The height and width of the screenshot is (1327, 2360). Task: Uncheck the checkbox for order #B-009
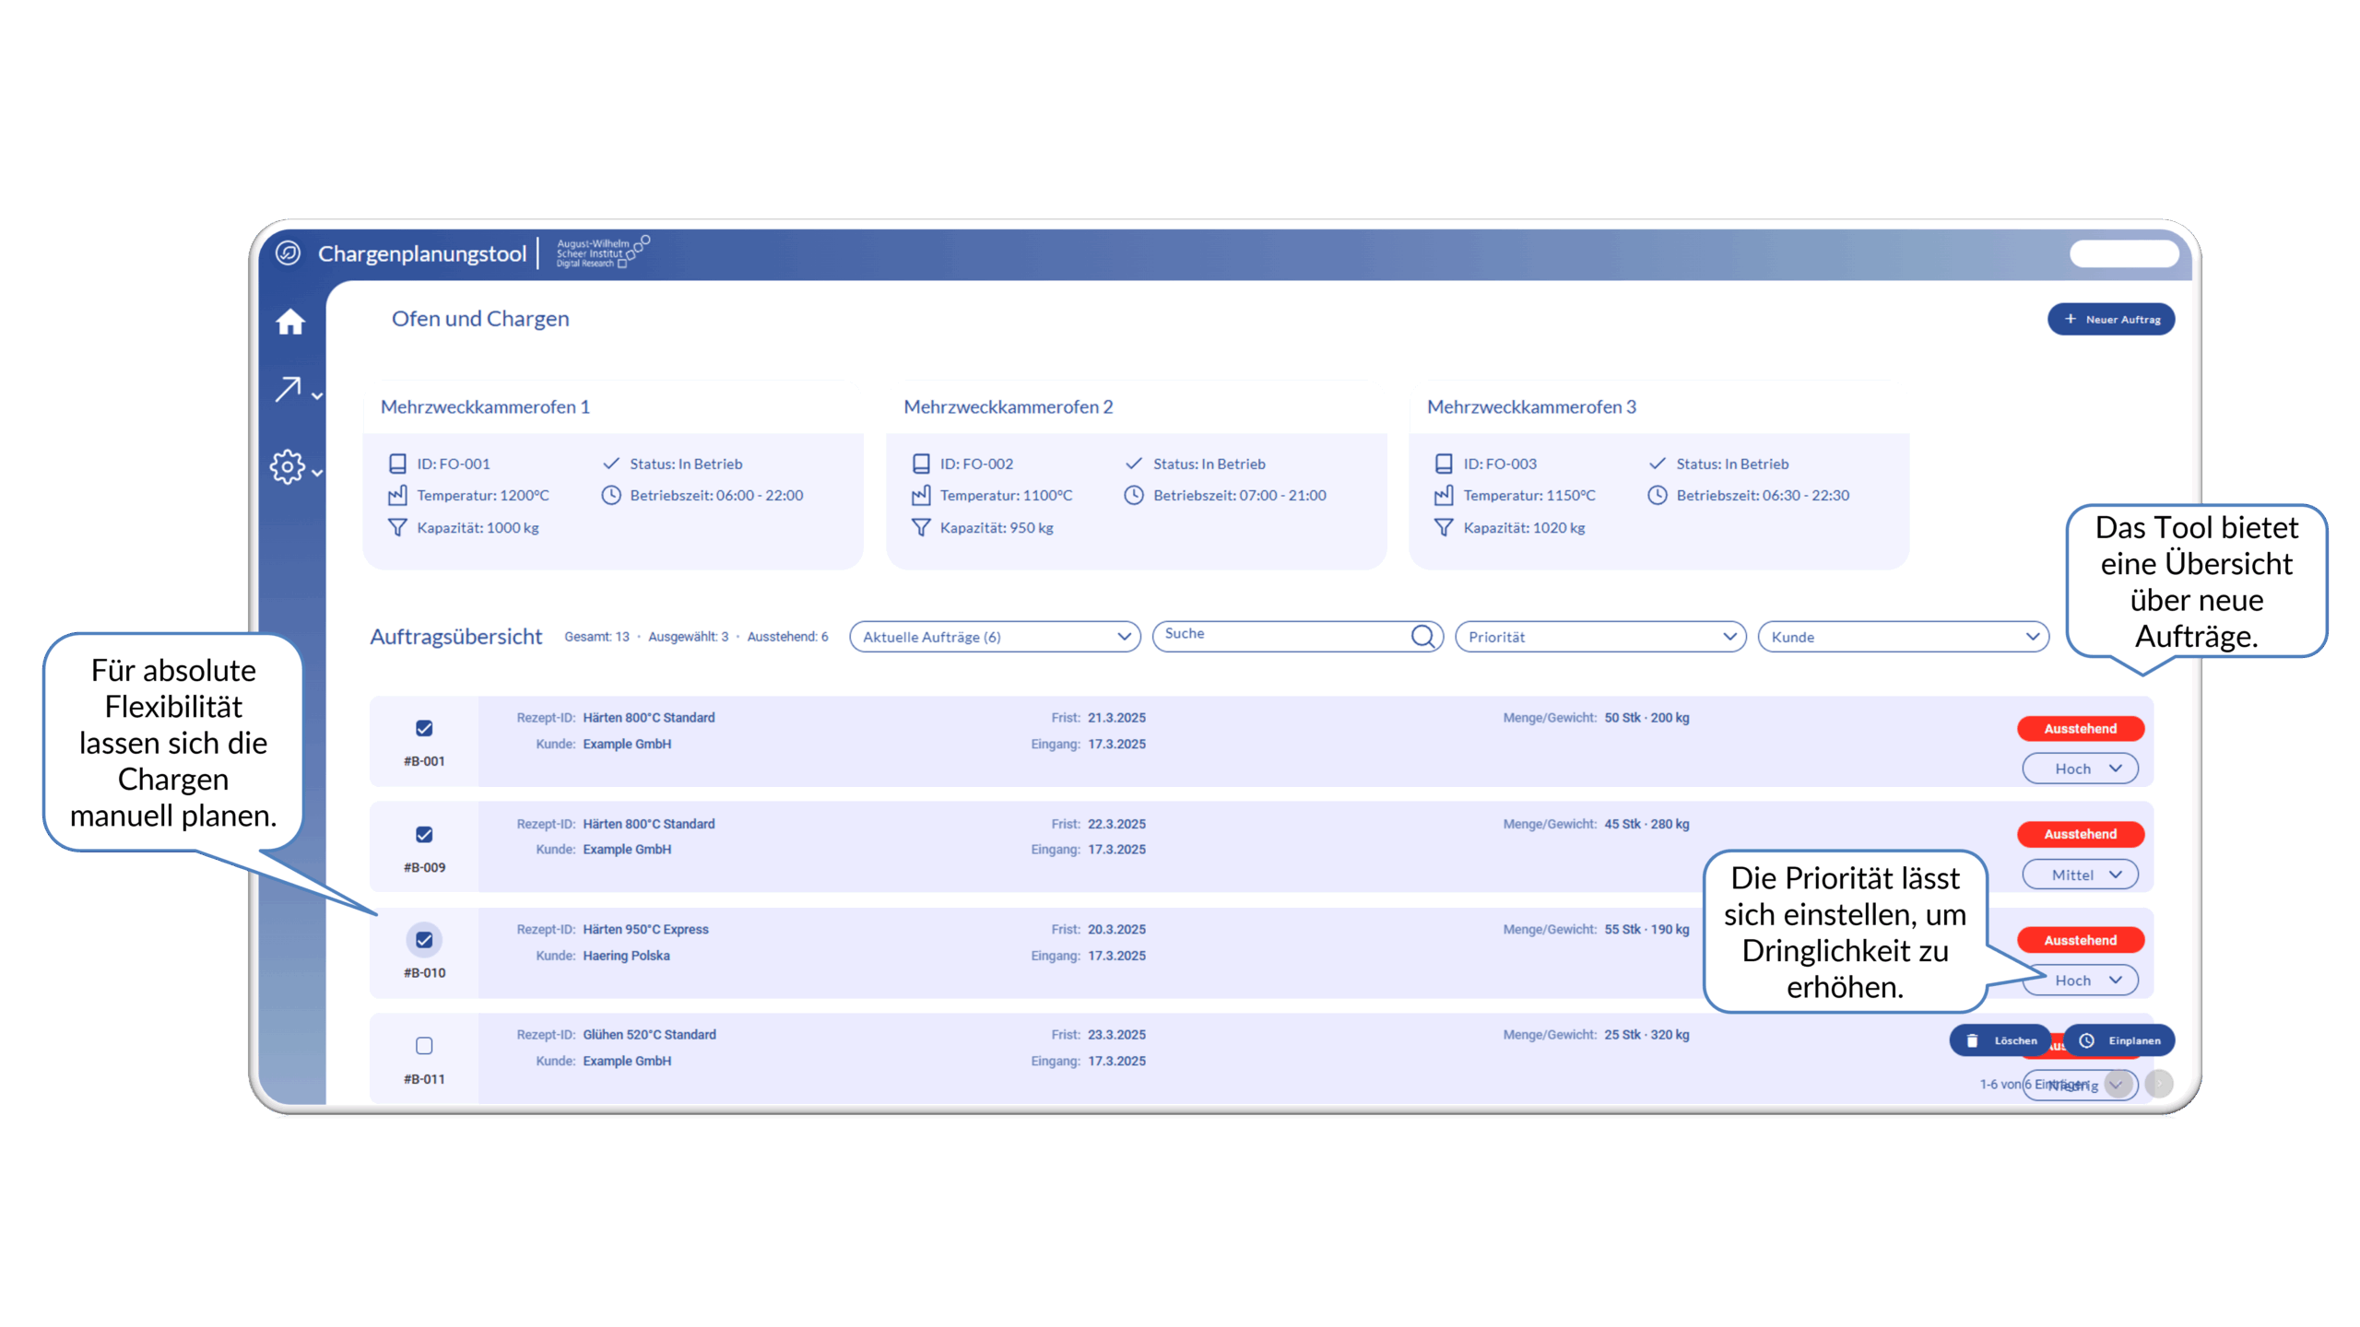[x=424, y=834]
